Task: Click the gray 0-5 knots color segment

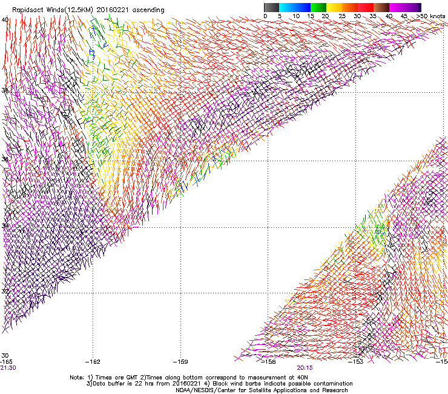Action: click(271, 7)
